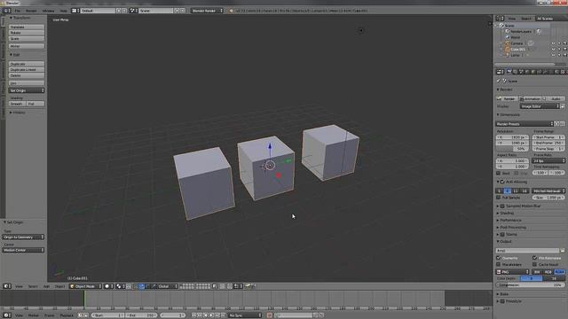
Task: Click the Translate button in Transform panel
Action: (x=27, y=27)
